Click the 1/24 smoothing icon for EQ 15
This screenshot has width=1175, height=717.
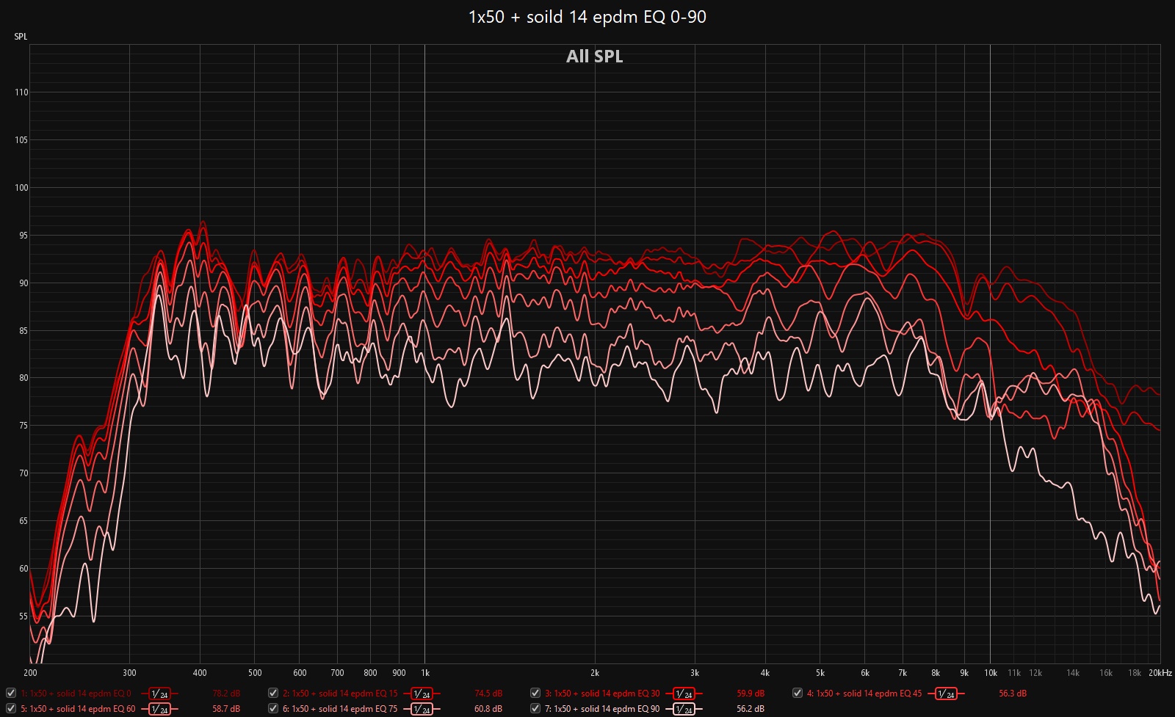422,694
